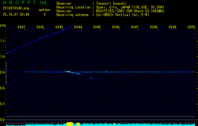Click the Receiving Location label
The image size is (198, 126).
73,7
